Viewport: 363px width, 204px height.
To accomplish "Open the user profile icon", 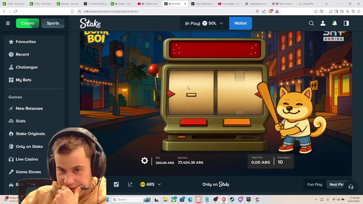I will (323, 23).
